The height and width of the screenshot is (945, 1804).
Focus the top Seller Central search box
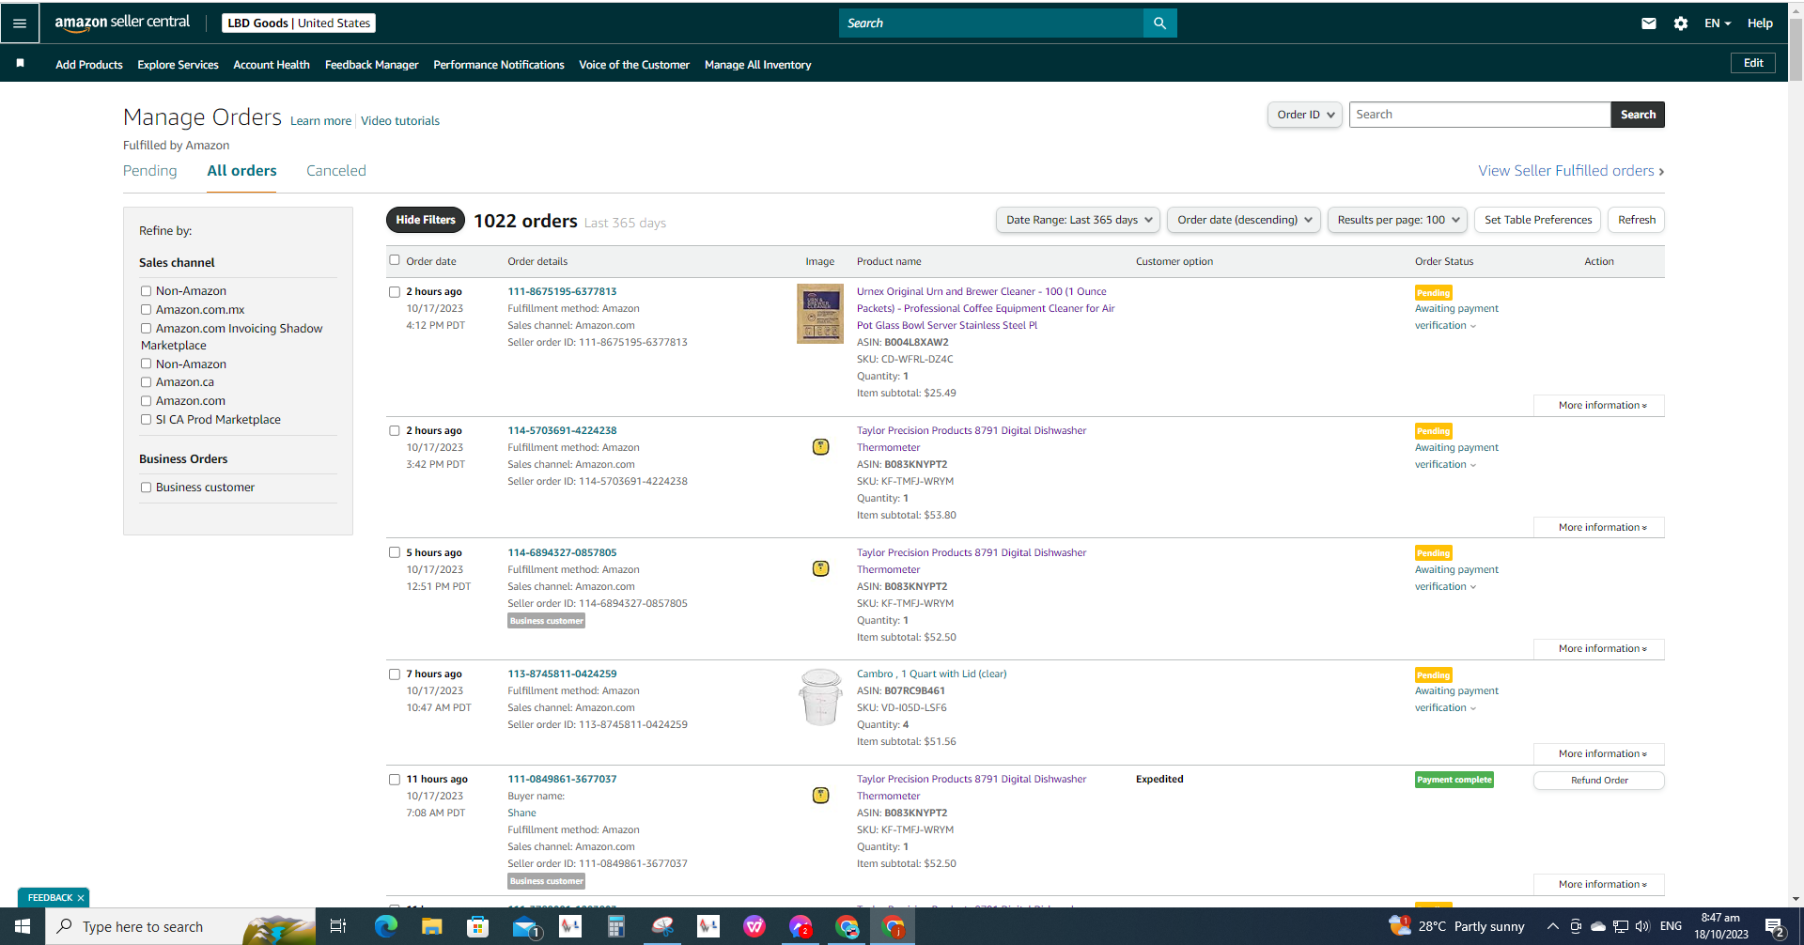[991, 23]
